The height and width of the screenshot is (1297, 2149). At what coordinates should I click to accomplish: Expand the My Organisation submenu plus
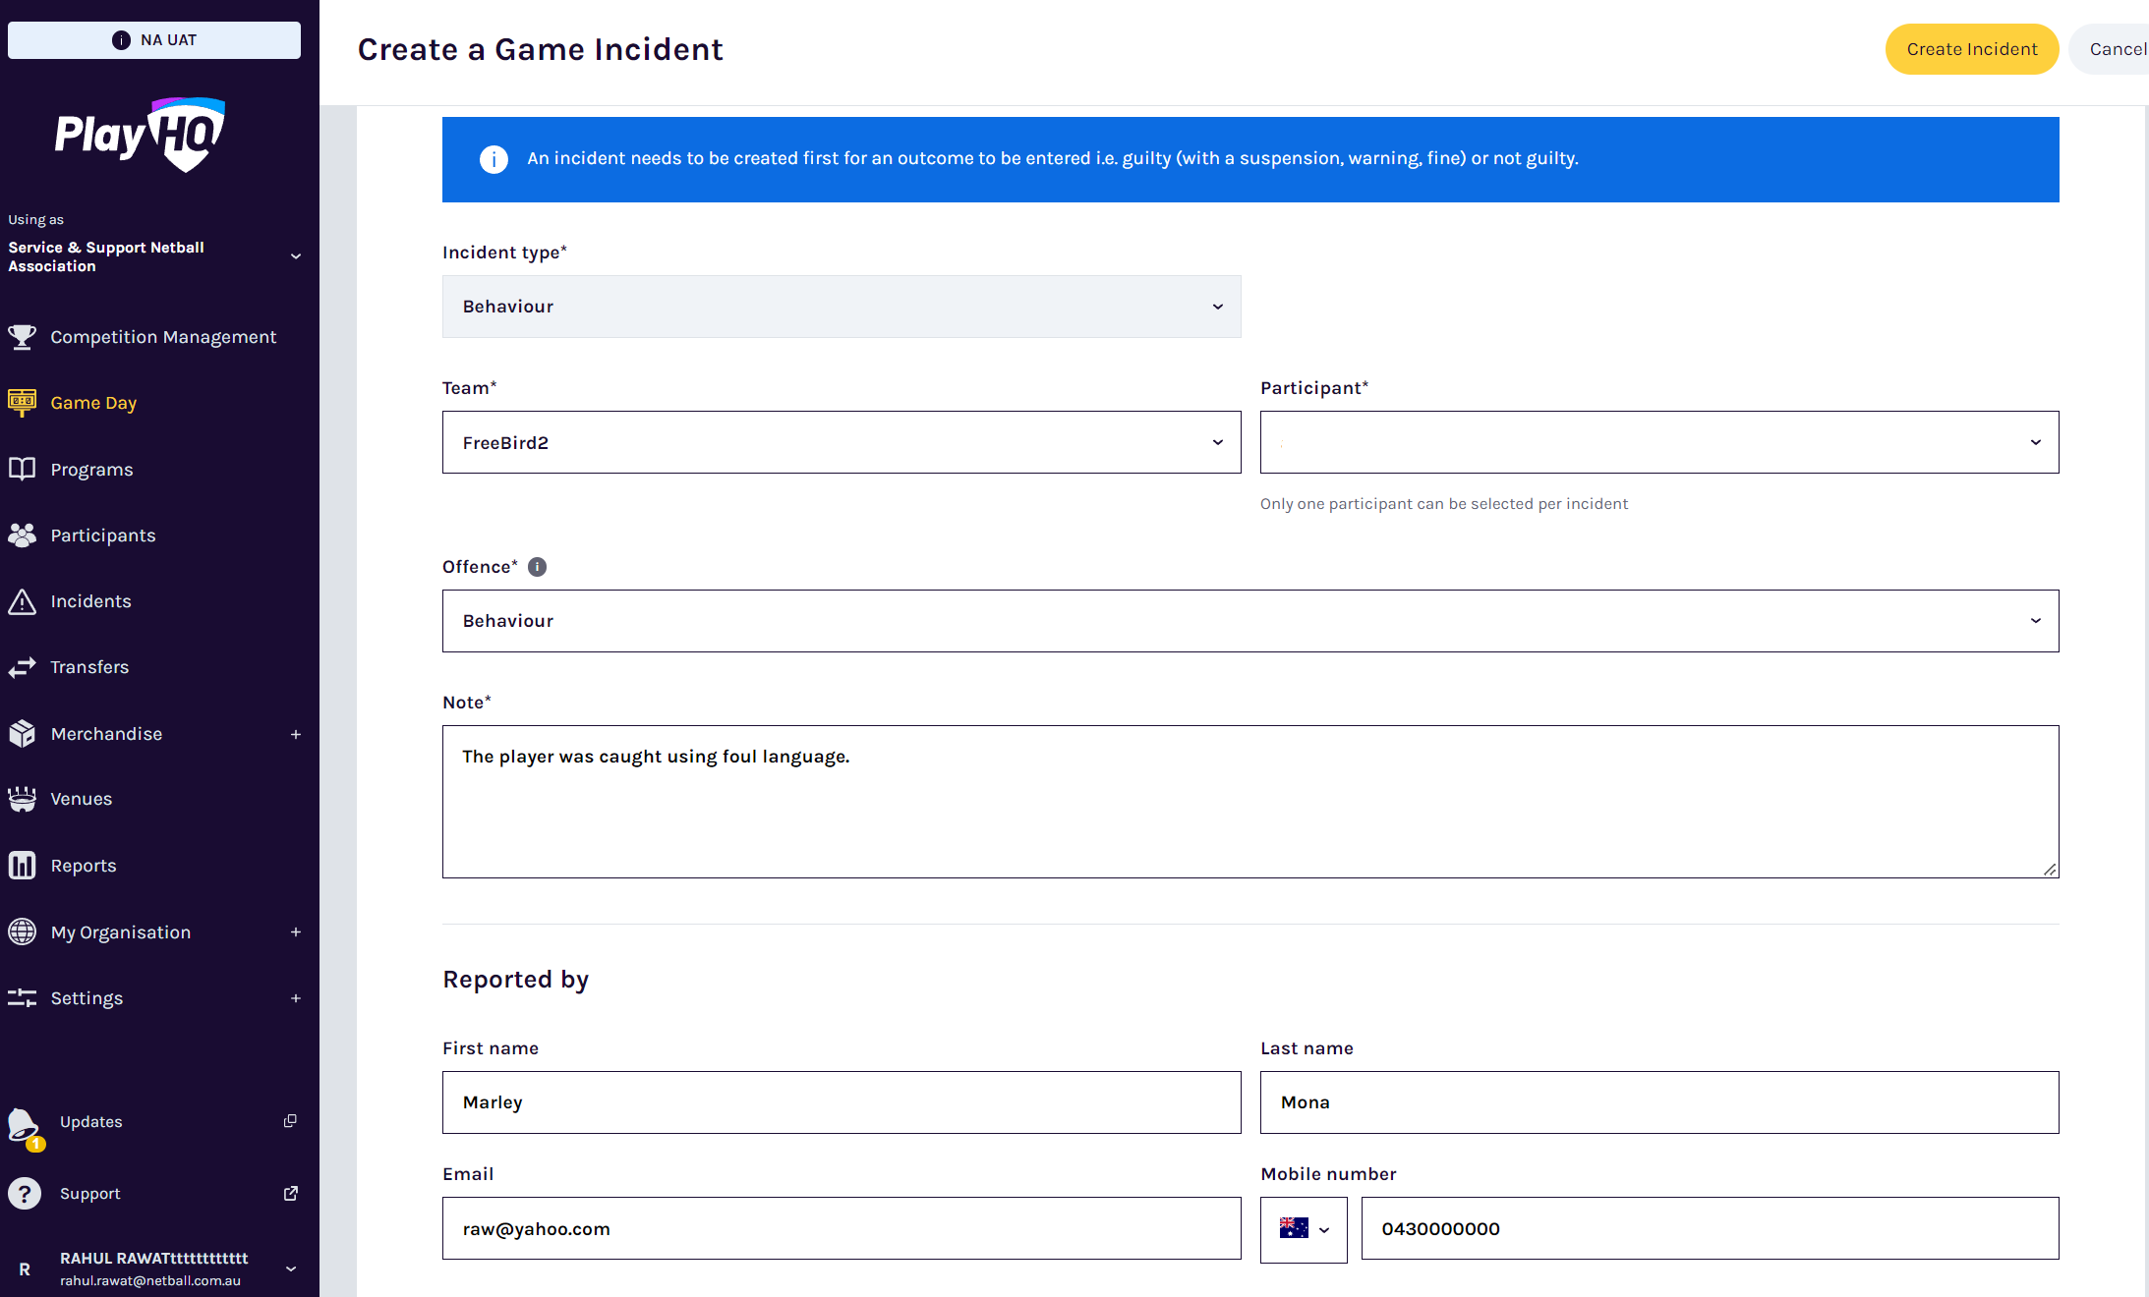(296, 931)
